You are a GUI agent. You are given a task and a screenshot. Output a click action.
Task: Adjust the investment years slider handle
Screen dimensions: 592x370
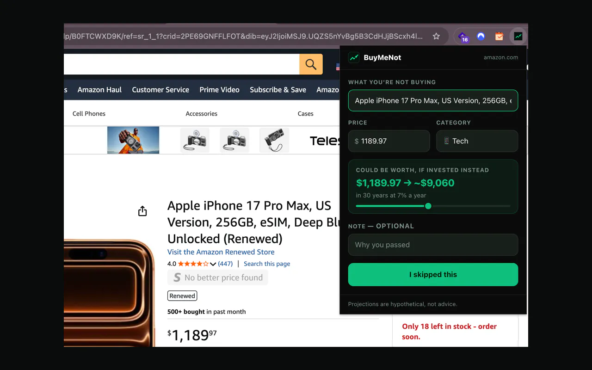[428, 206]
